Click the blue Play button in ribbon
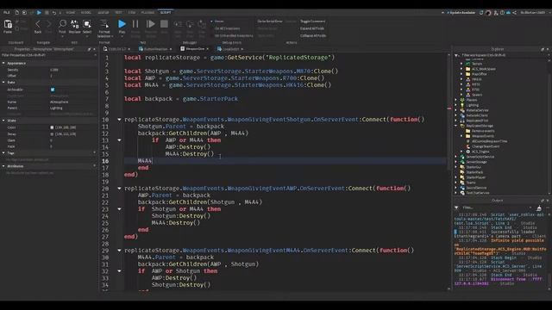This screenshot has width=552, height=310. 122,24
